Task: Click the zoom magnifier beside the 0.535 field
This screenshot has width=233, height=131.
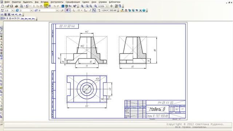Action: pos(95,6)
